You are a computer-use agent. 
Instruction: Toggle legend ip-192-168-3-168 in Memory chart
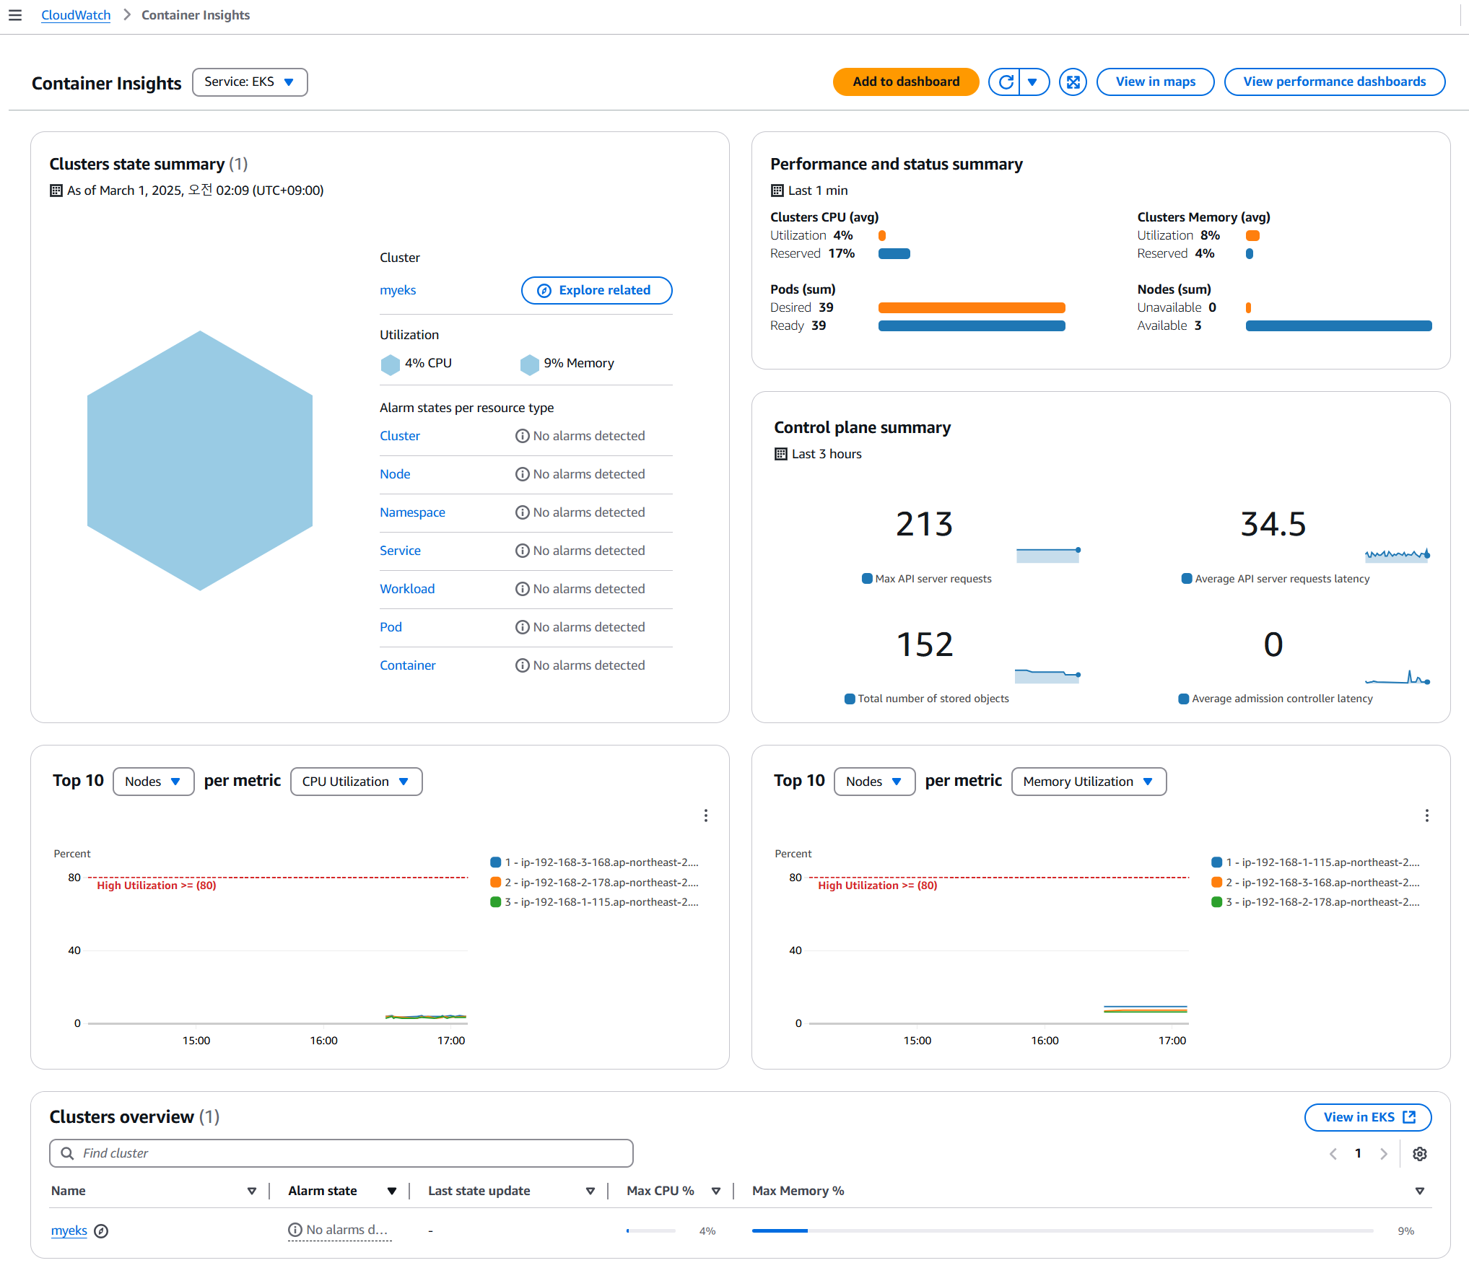(1315, 883)
